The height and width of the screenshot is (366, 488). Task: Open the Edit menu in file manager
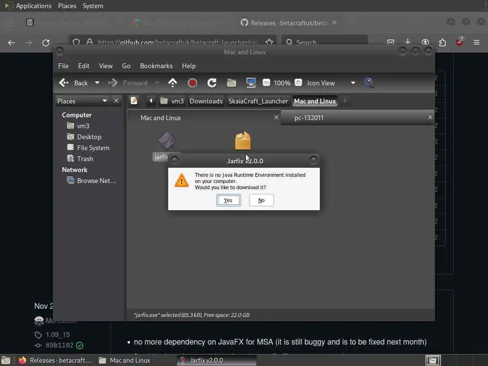coord(83,66)
